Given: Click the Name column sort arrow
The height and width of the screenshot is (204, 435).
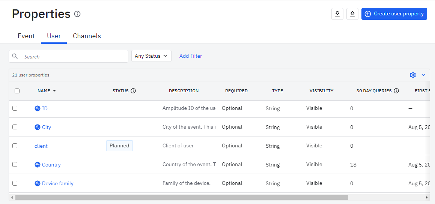Looking at the screenshot, I should 54,91.
